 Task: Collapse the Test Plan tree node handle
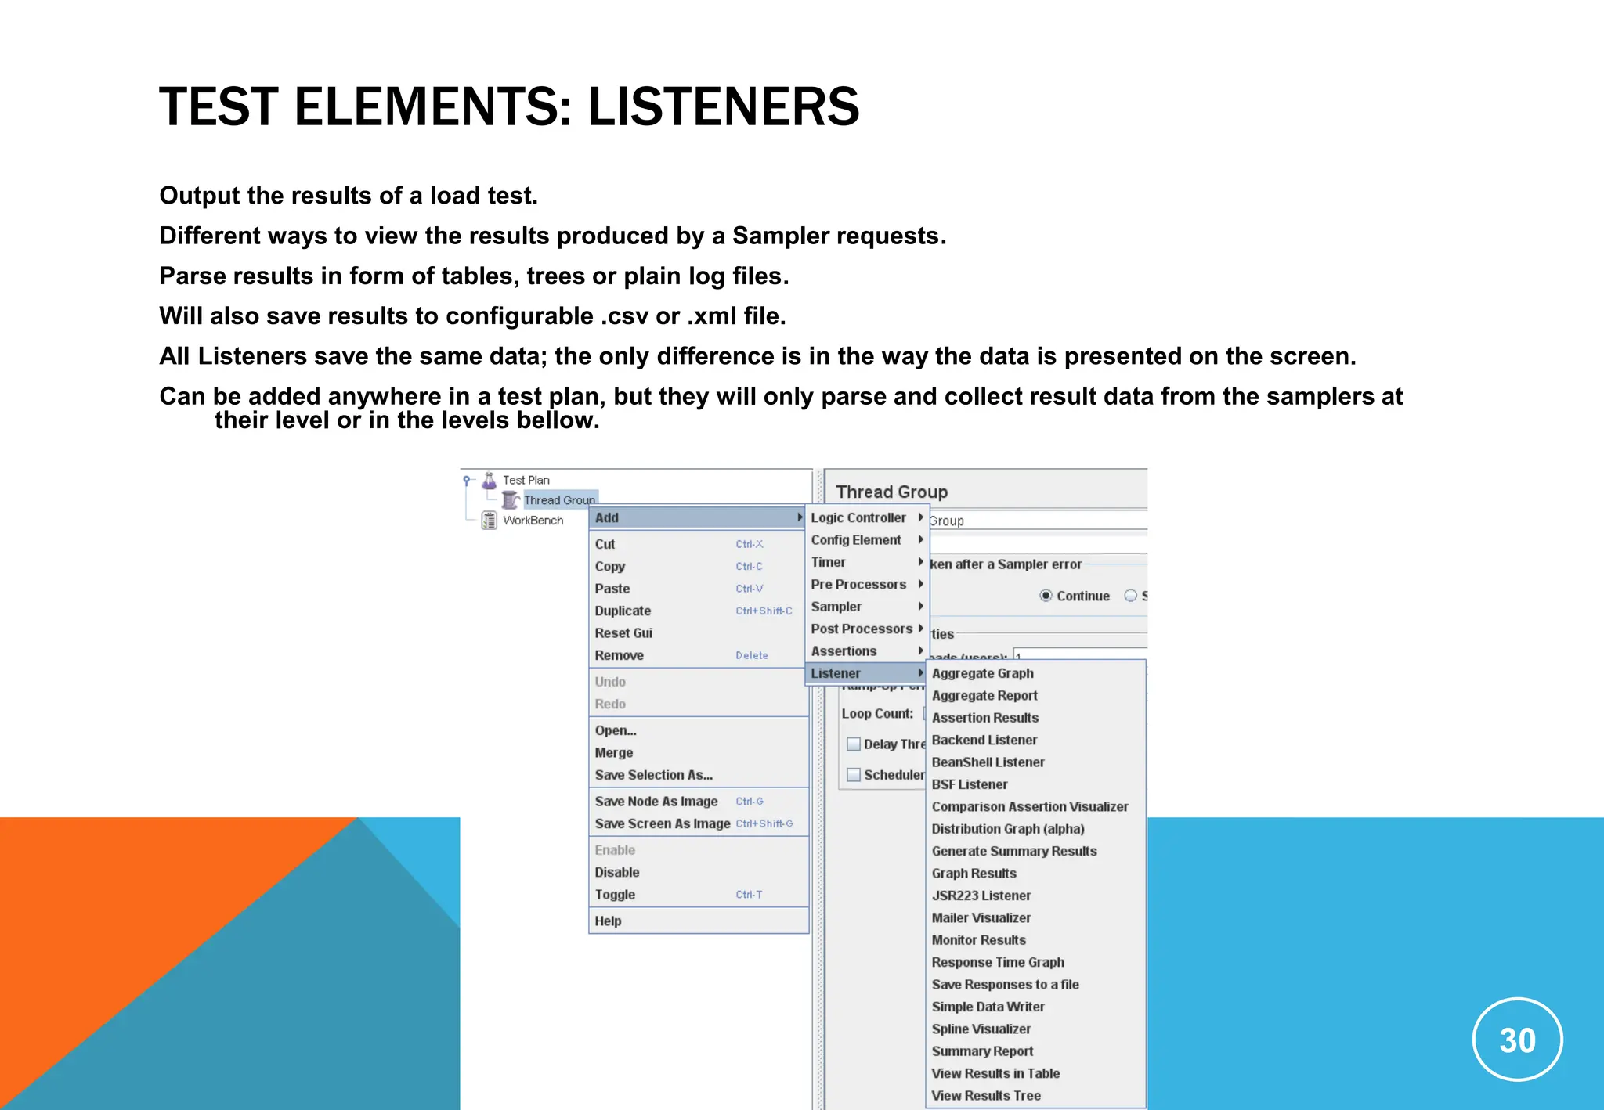click(467, 480)
